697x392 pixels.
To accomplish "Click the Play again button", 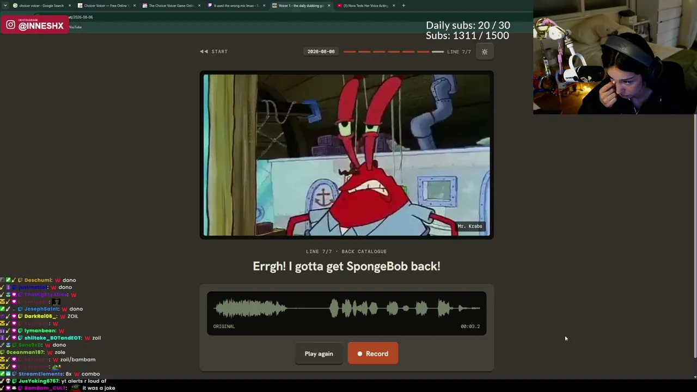I will 319,354.
